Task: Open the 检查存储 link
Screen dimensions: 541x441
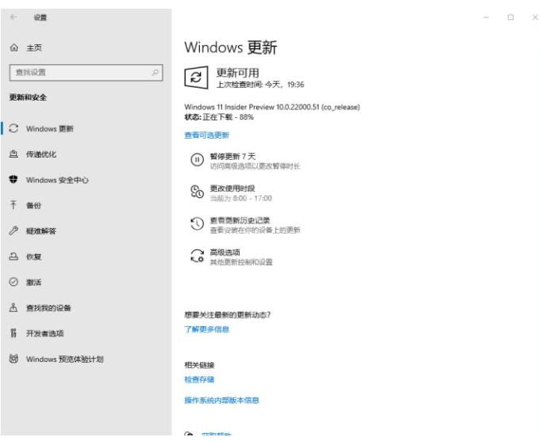Action: [x=199, y=379]
